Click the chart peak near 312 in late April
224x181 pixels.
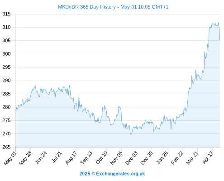(x=219, y=23)
